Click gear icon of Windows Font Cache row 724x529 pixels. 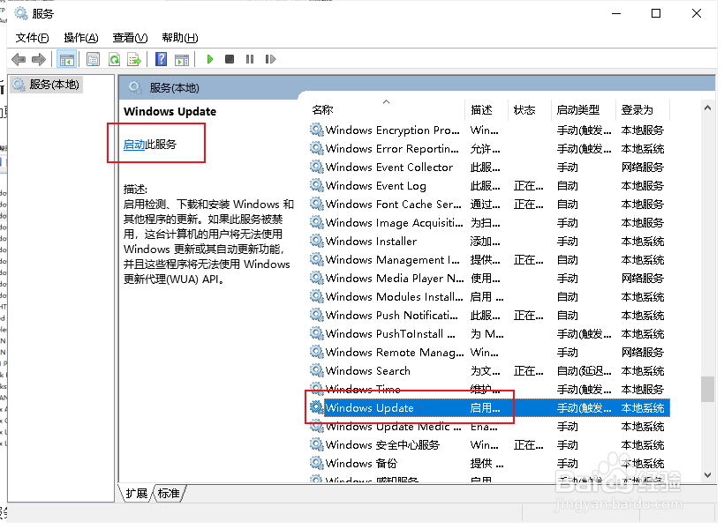coord(316,204)
